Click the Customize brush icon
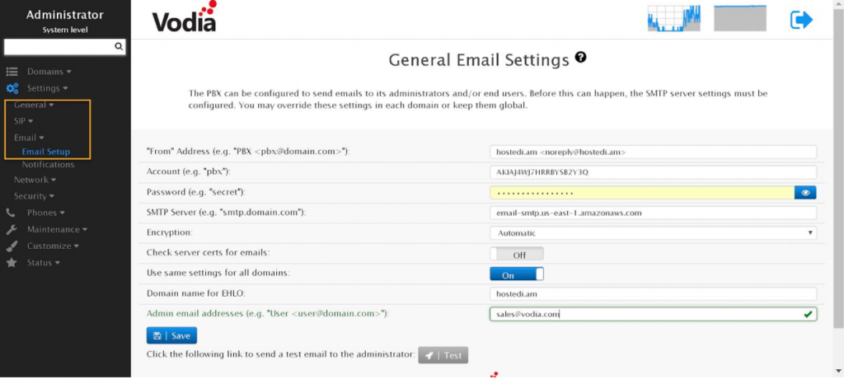Viewport: 844px width, 384px height. (12, 246)
